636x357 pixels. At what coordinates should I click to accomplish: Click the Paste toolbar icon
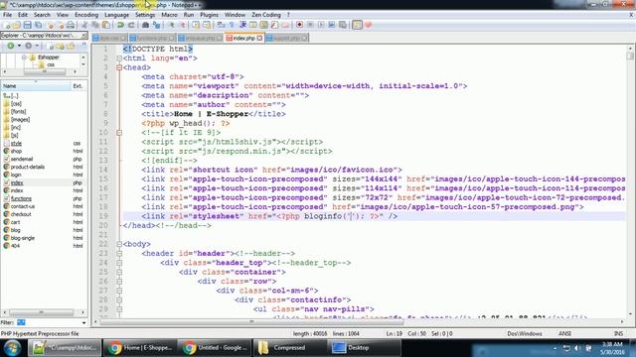pyautogui.click(x=106, y=25)
